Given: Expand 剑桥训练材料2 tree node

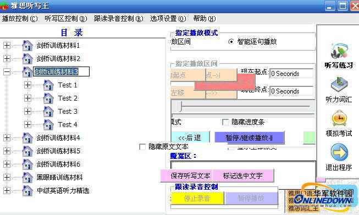Looking at the screenshot, I should tap(7, 59).
